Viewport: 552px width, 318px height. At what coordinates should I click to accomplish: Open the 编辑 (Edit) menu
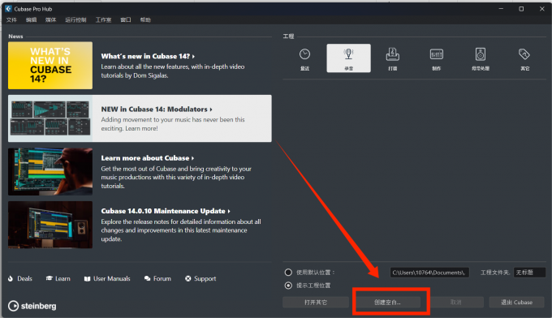tap(31, 19)
